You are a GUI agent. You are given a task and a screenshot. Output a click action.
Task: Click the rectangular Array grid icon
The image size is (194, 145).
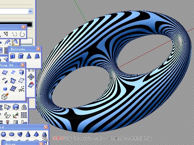tap(24, 115)
